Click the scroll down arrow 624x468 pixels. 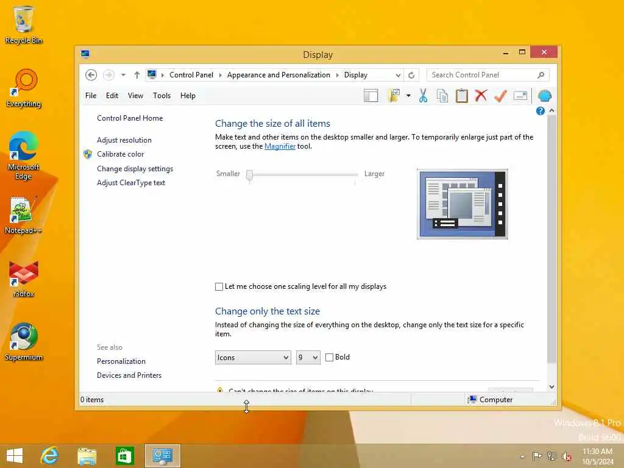pyautogui.click(x=551, y=387)
